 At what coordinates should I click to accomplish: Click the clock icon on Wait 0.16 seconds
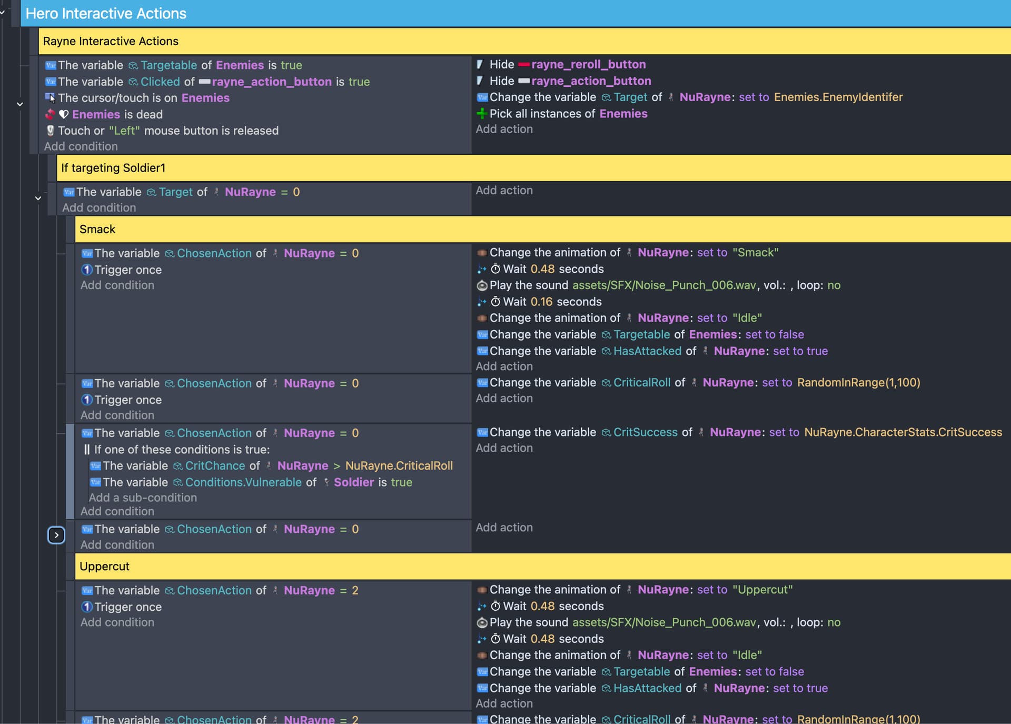(x=495, y=302)
